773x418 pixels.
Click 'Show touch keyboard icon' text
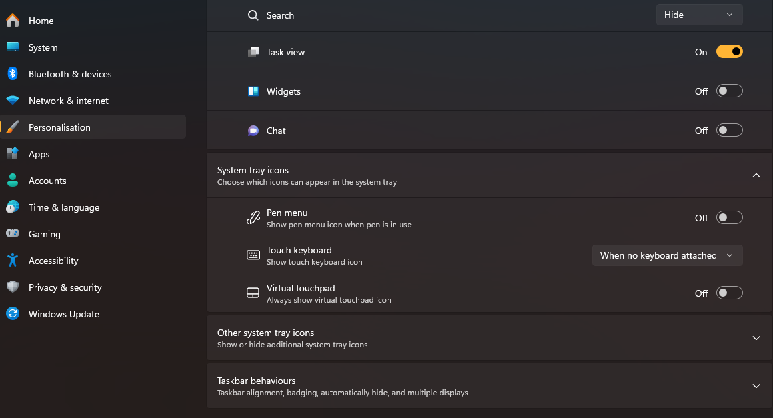315,262
